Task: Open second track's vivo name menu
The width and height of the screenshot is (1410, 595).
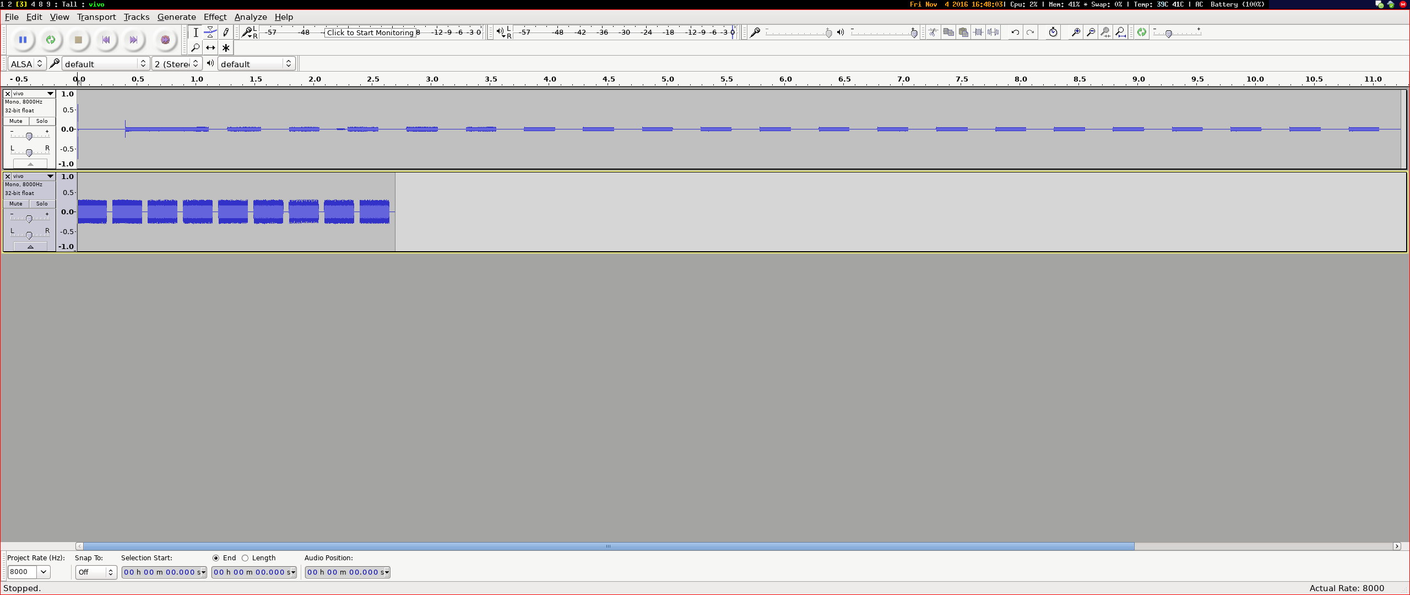Action: coord(33,176)
